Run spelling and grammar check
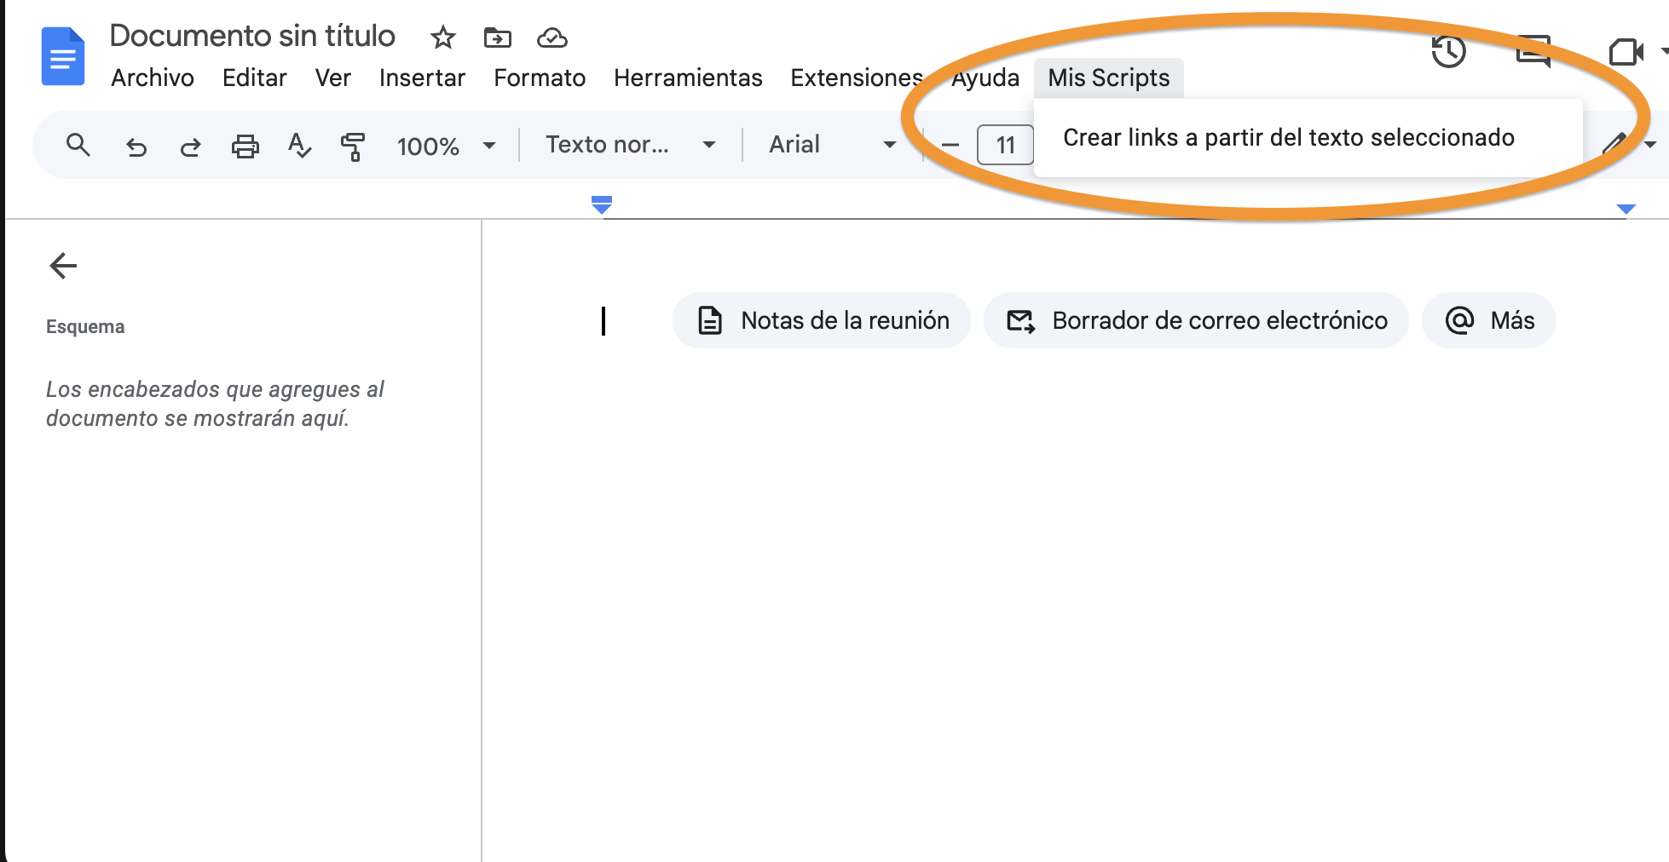 pyautogui.click(x=299, y=146)
